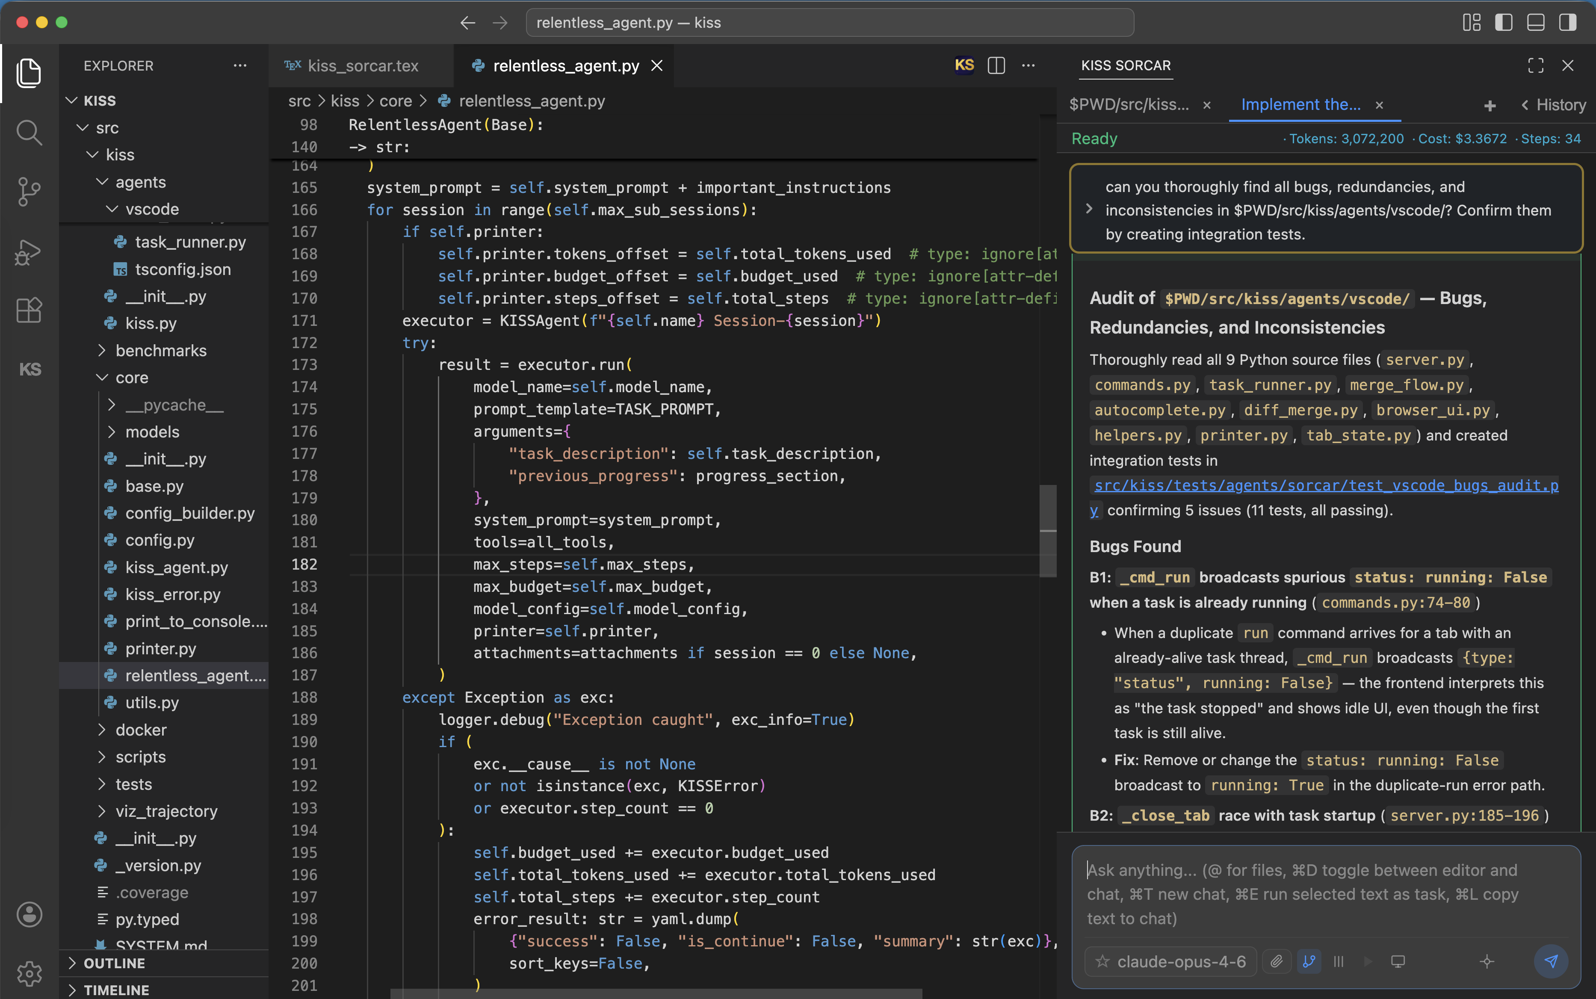This screenshot has width=1596, height=999.
Task: Open Customize Layout icon in title bar
Action: 1472,23
